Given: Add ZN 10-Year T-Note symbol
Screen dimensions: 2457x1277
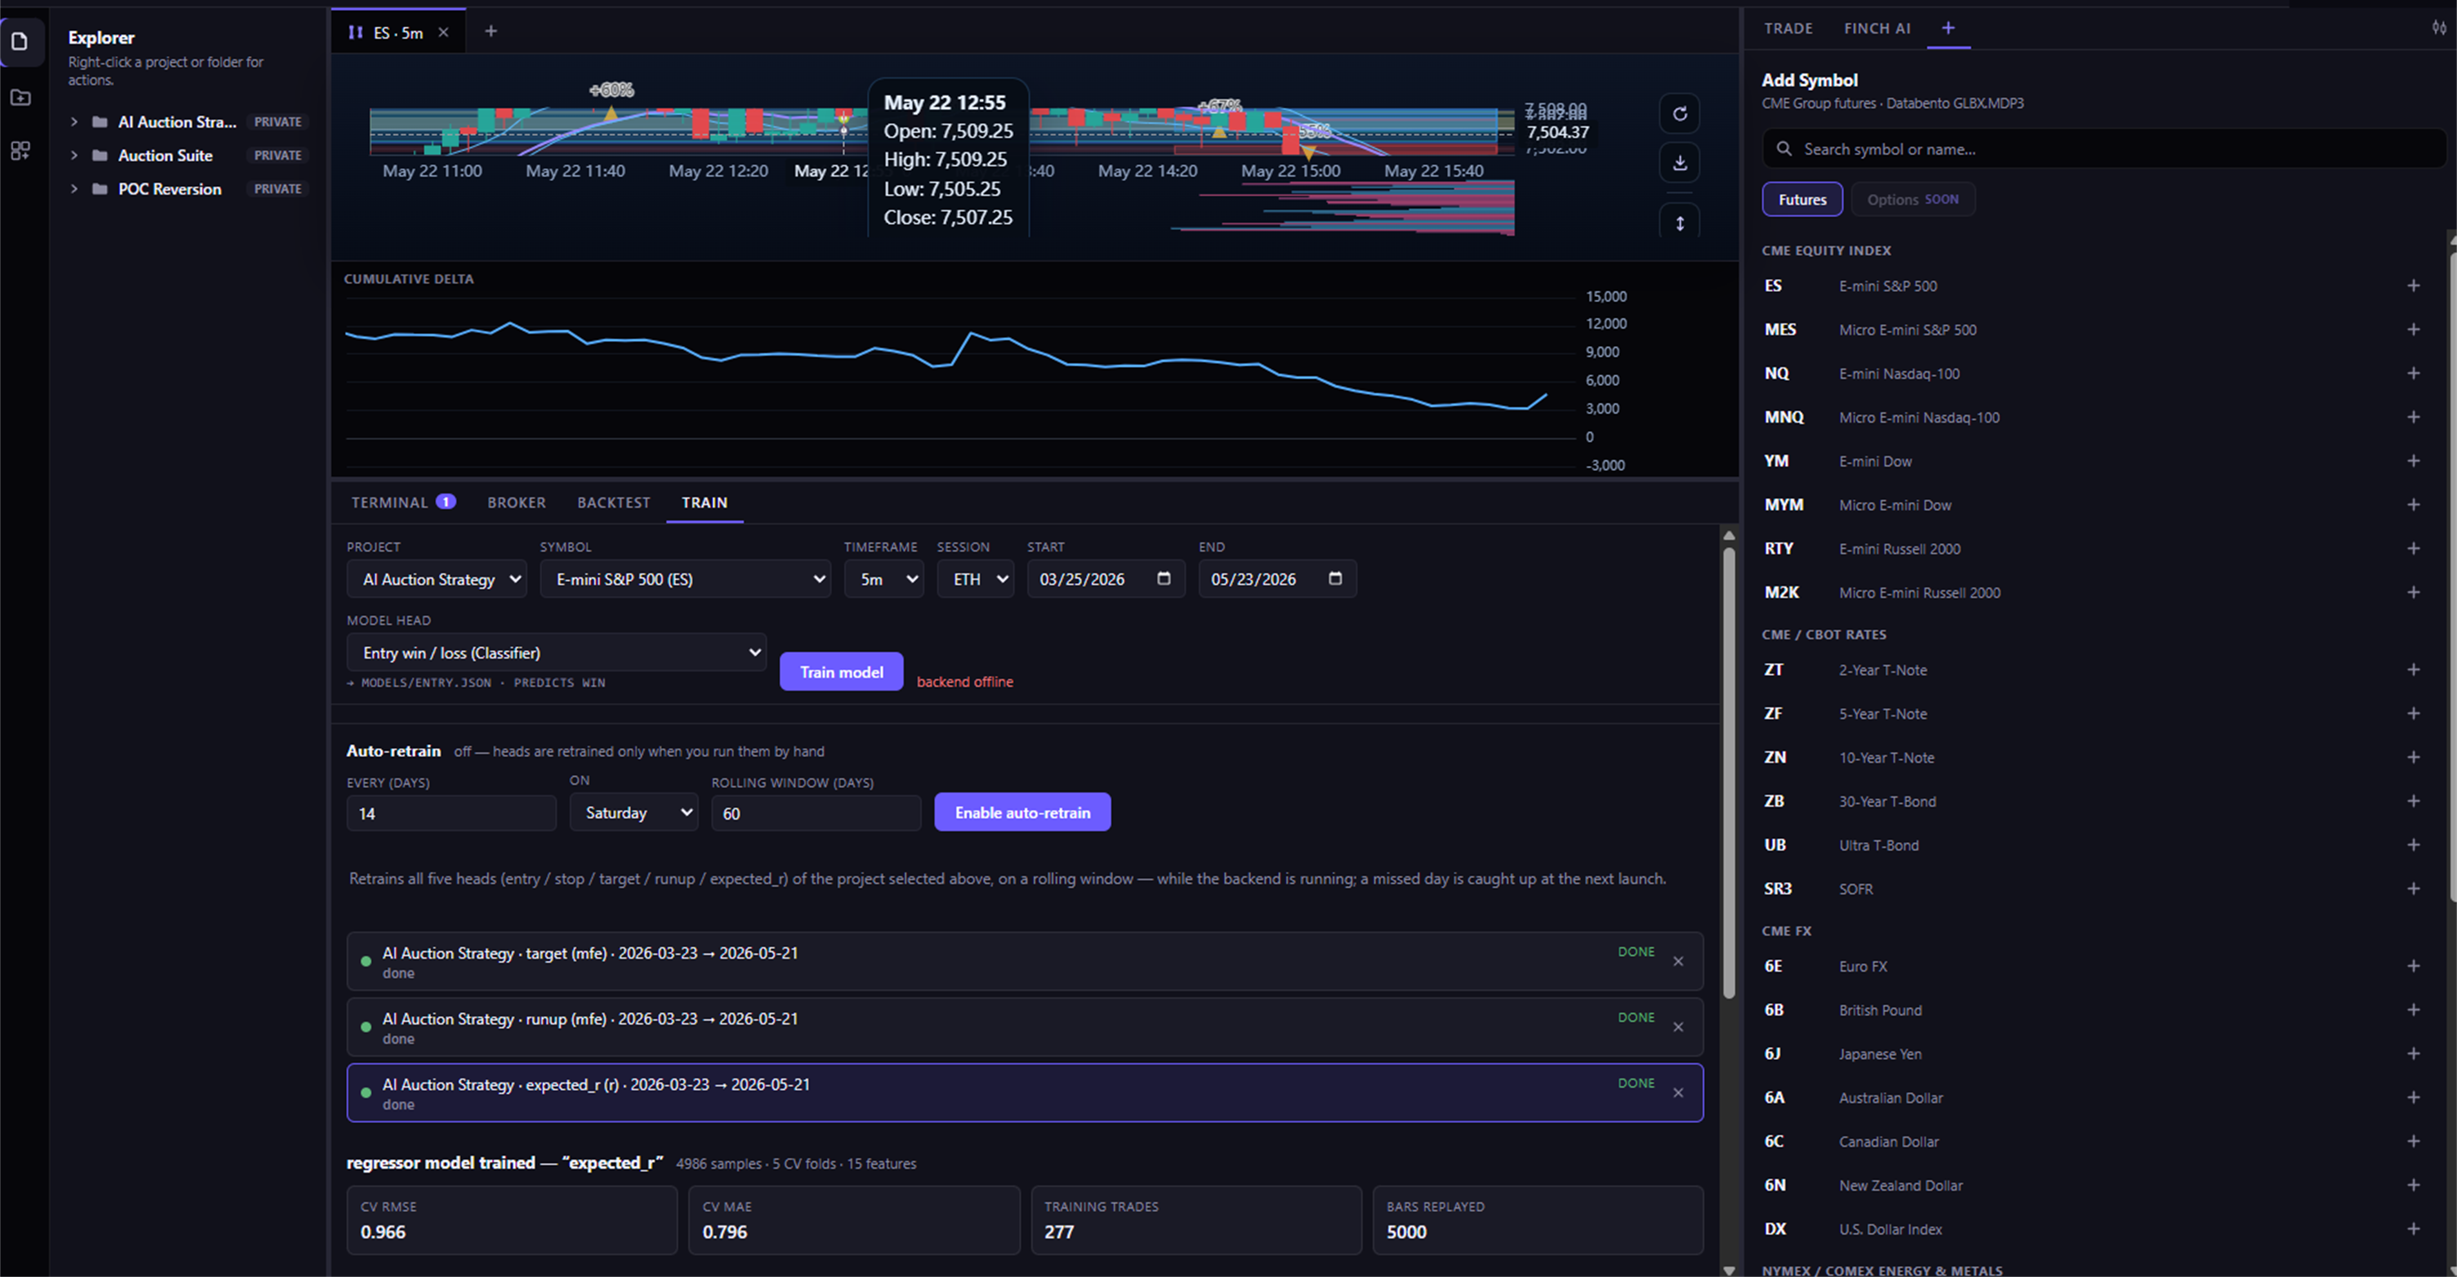Looking at the screenshot, I should click(x=2413, y=758).
